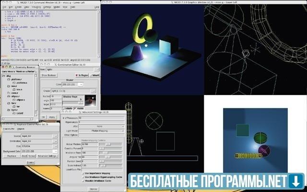This screenshot has width=307, height=192.
Task: Open the File menu in MGED
Action: tap(4, 7)
